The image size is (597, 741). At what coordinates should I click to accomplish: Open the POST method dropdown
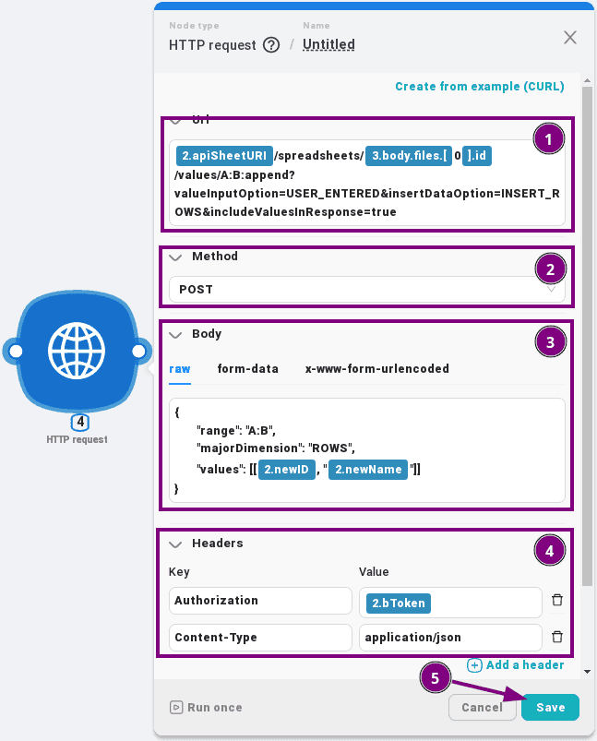365,290
